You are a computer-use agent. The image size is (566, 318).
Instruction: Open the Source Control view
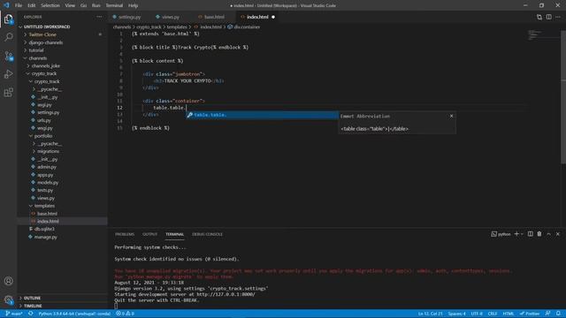[x=8, y=56]
